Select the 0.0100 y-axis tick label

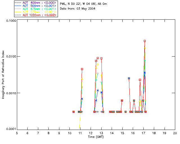pyautogui.click(x=11, y=56)
